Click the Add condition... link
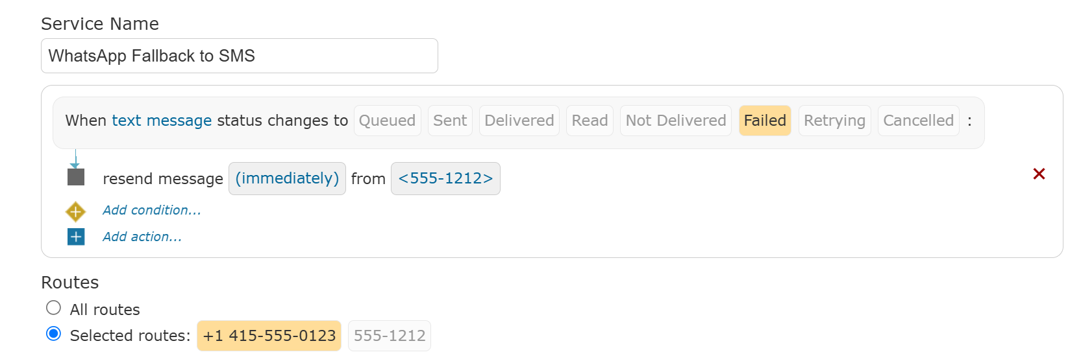The width and height of the screenshot is (1081, 363). [152, 210]
